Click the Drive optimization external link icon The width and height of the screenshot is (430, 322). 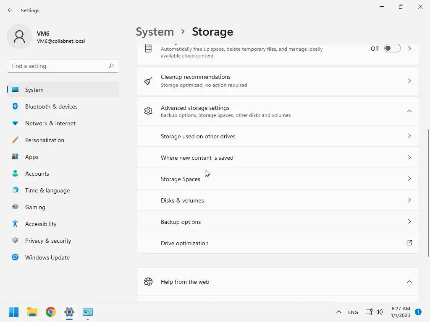tap(409, 243)
